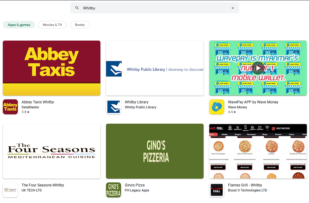Switch to the Books filter
This screenshot has height=203, width=309.
tap(80, 25)
